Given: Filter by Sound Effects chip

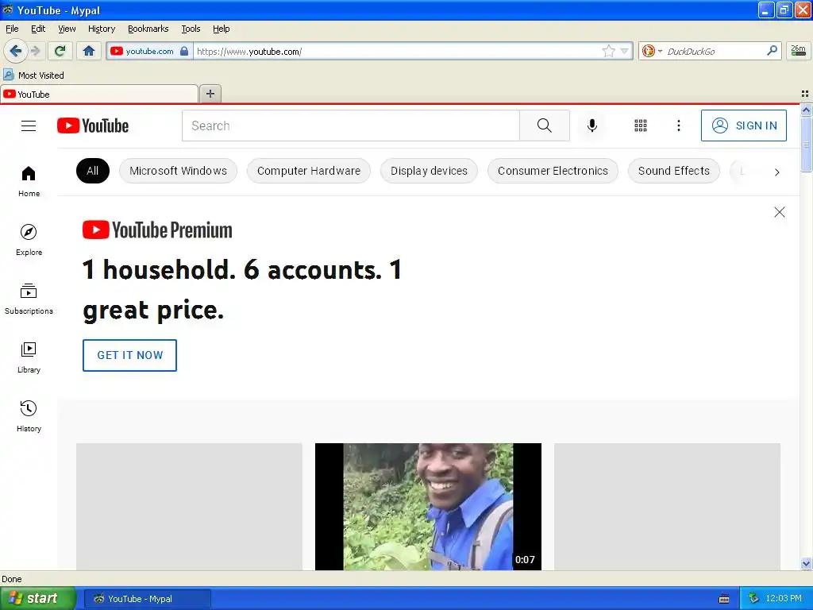Looking at the screenshot, I should (x=673, y=171).
